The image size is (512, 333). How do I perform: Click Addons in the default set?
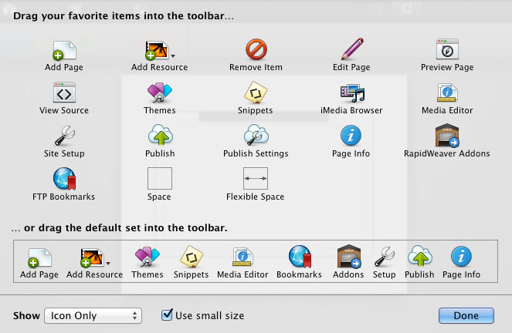(348, 262)
